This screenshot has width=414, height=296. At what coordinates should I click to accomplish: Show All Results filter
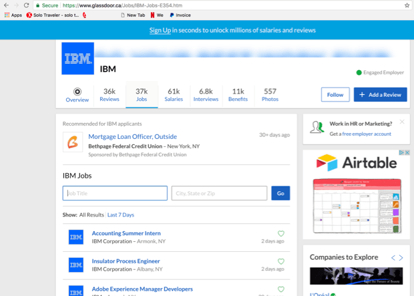click(91, 215)
